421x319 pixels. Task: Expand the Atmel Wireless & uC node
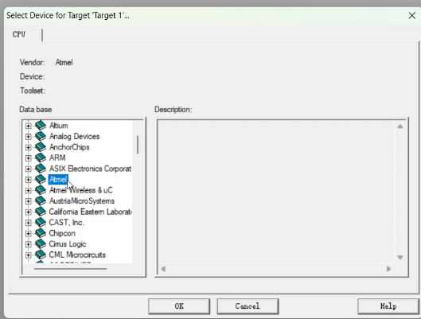pos(28,190)
